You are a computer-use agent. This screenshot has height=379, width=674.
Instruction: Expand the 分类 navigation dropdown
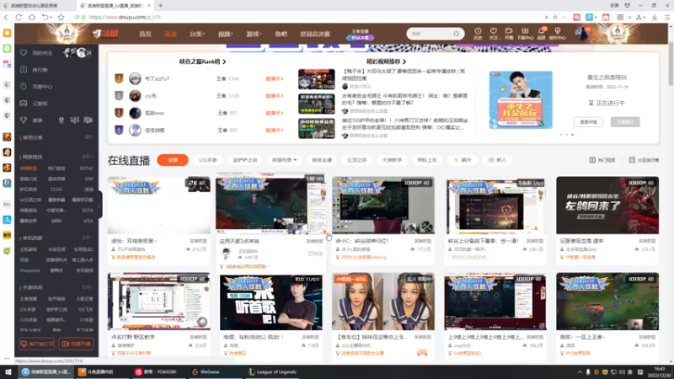tap(197, 34)
